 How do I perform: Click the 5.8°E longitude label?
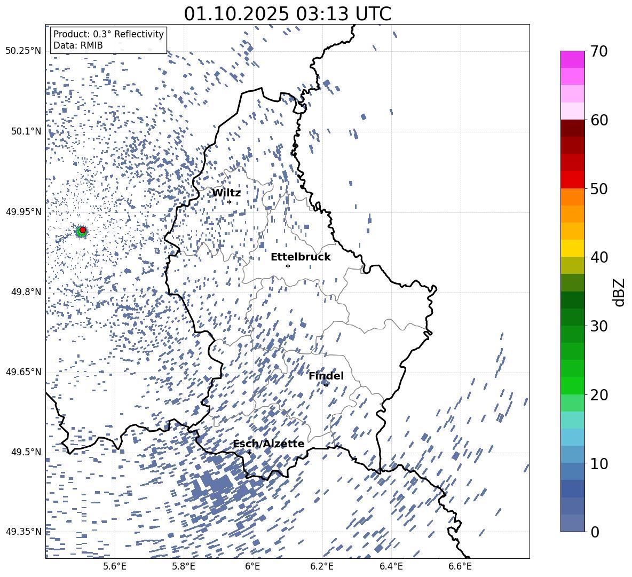pos(184,566)
